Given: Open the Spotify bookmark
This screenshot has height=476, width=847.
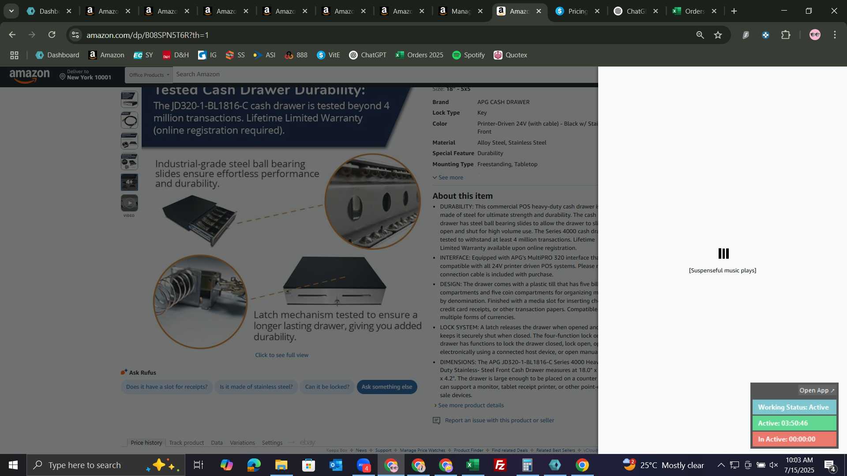Looking at the screenshot, I should click(x=468, y=55).
